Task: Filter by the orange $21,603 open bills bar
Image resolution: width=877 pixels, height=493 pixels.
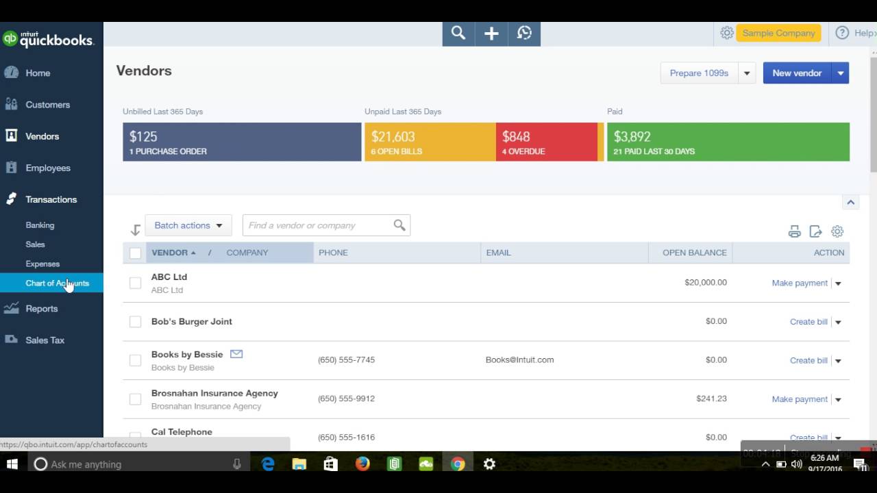Action: point(430,142)
